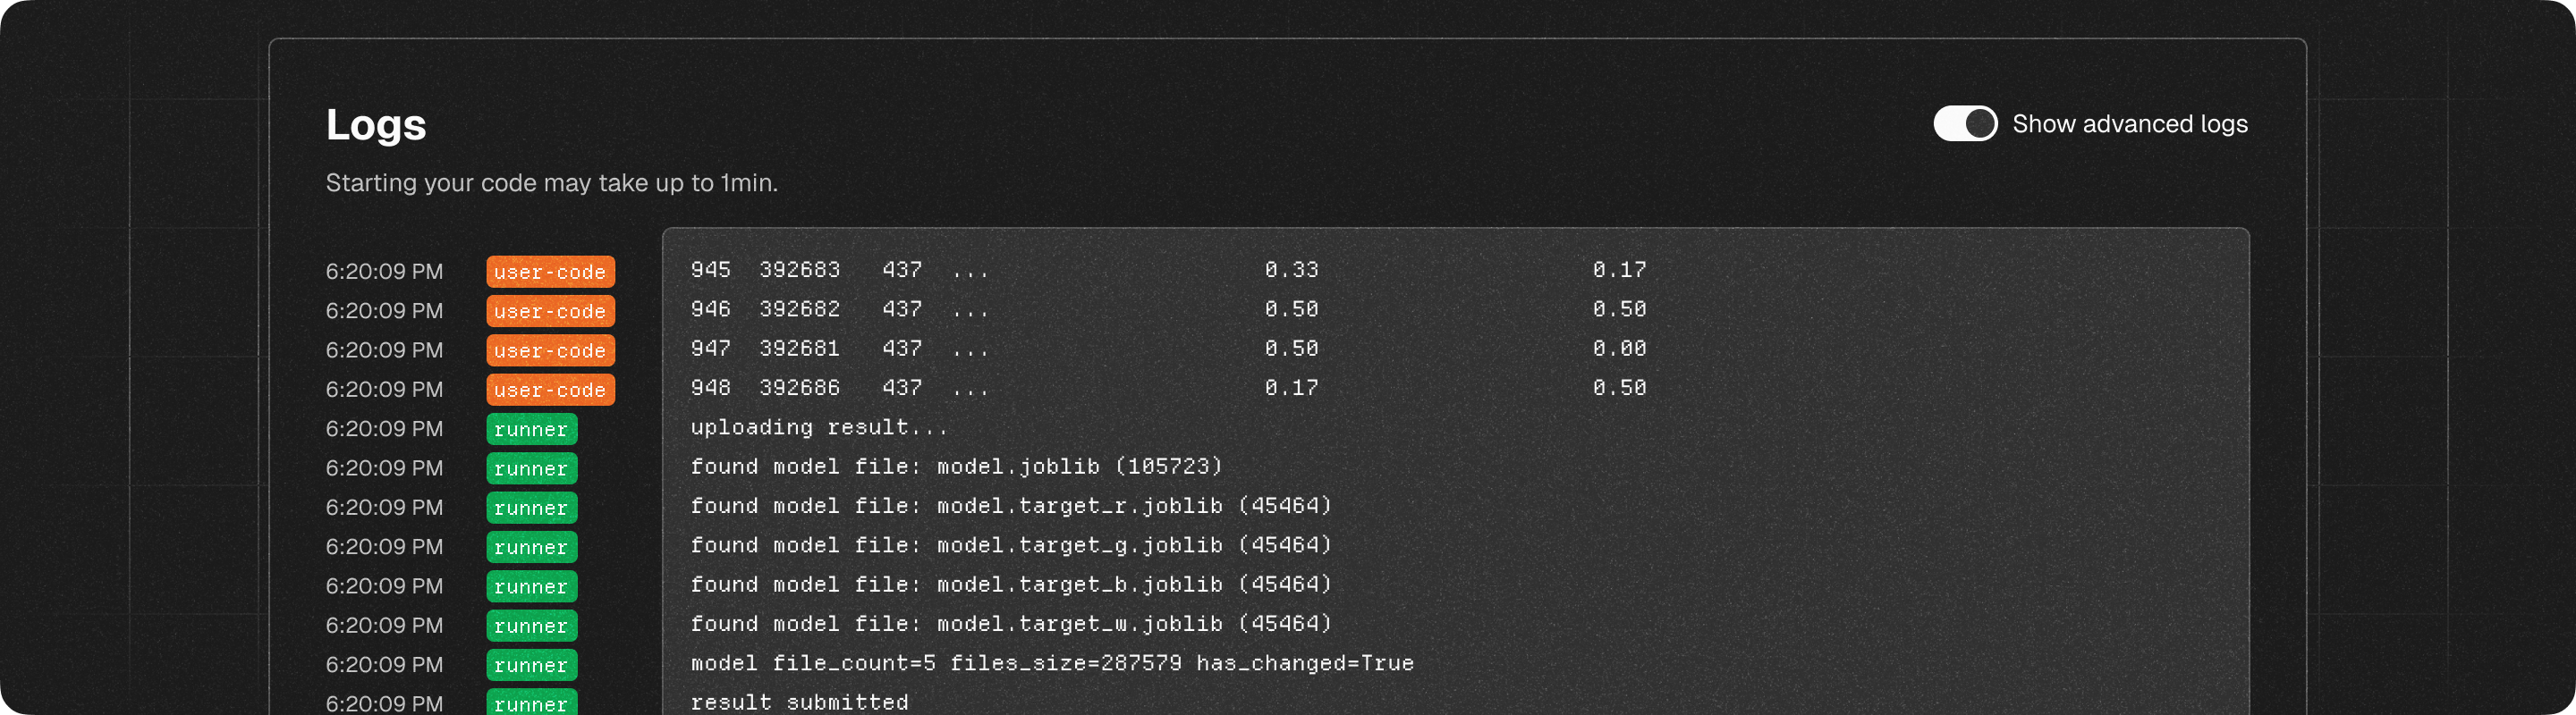Click the runner badge beside model.target_r.joblib line
This screenshot has width=2576, height=715.
(531, 508)
